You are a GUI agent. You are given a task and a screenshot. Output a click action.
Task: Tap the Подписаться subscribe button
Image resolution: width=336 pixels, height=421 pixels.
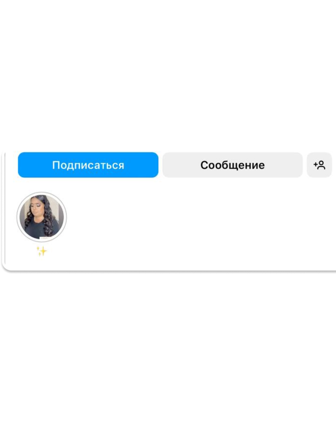click(88, 165)
